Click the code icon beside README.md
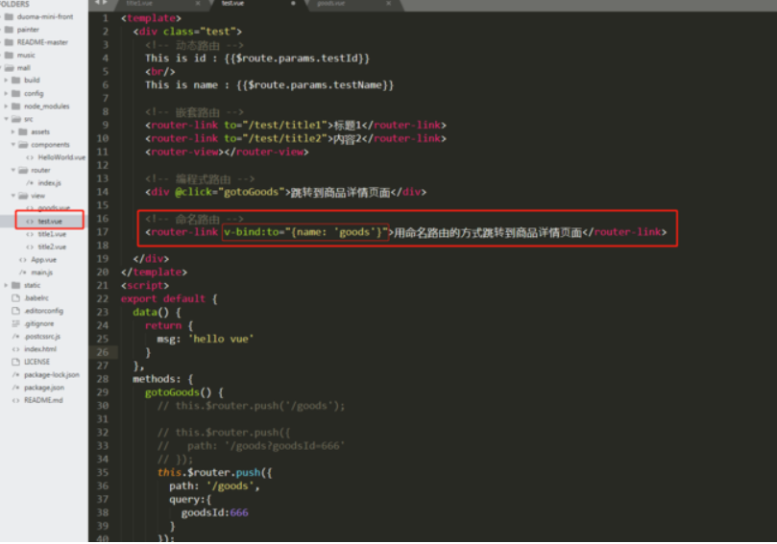777x544 pixels. tap(16, 400)
